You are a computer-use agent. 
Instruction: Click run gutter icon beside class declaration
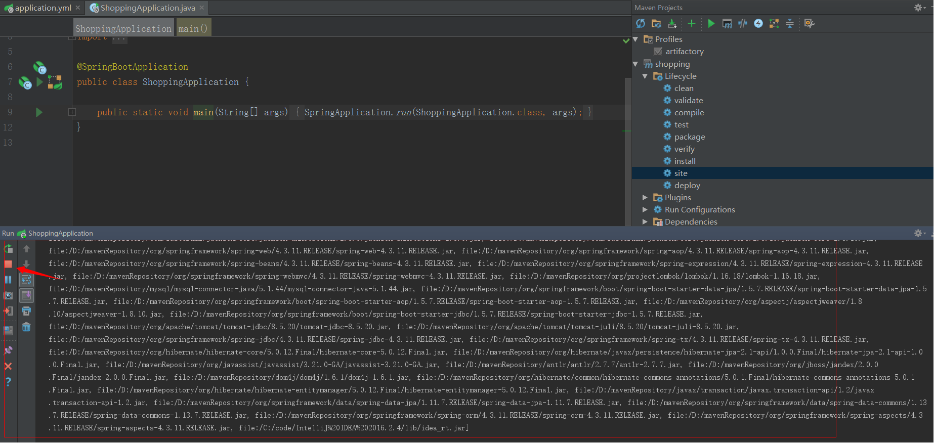tap(39, 82)
